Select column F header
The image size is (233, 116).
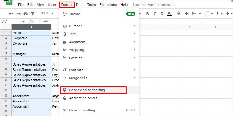coord(164,27)
